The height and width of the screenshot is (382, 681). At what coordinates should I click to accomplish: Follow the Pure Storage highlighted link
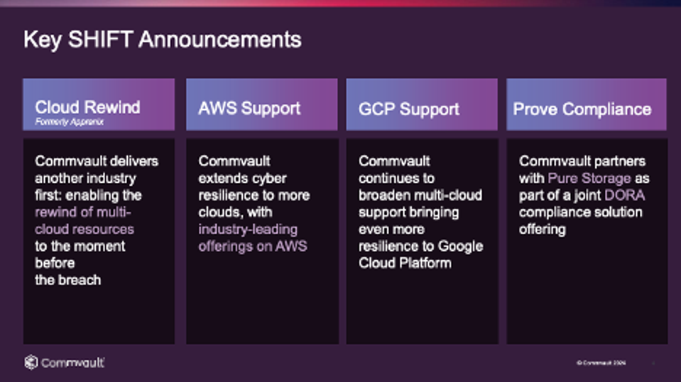pos(588,179)
